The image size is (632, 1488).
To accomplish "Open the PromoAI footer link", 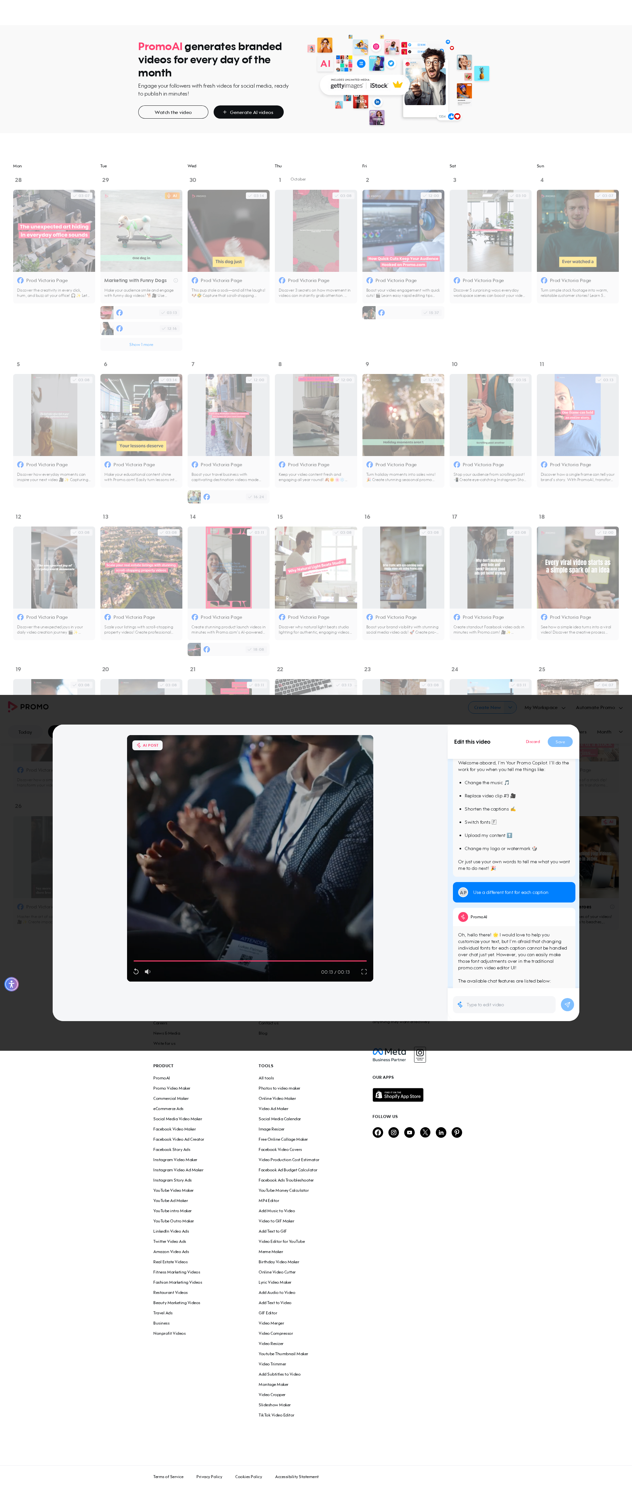I will [x=162, y=1078].
